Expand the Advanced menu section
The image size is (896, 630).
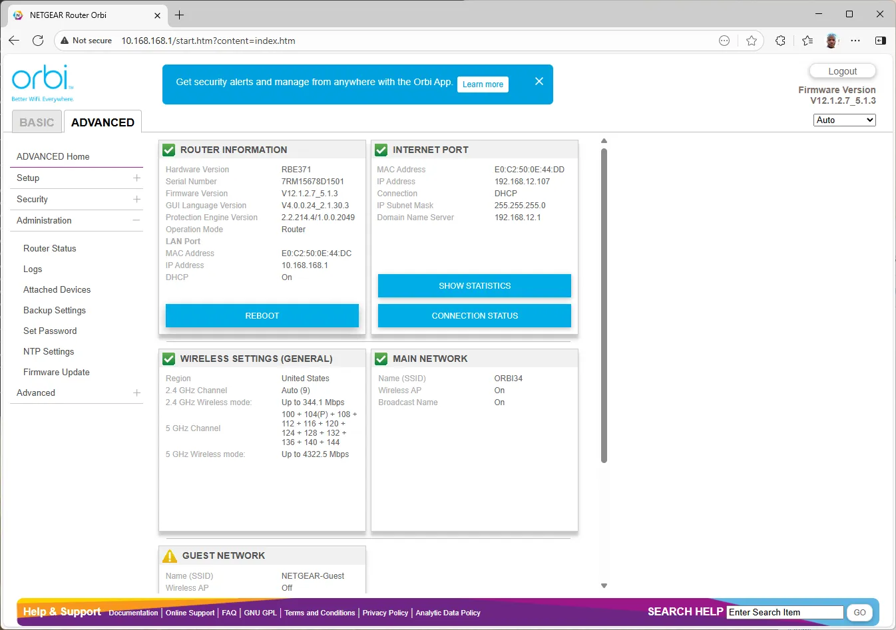point(136,393)
